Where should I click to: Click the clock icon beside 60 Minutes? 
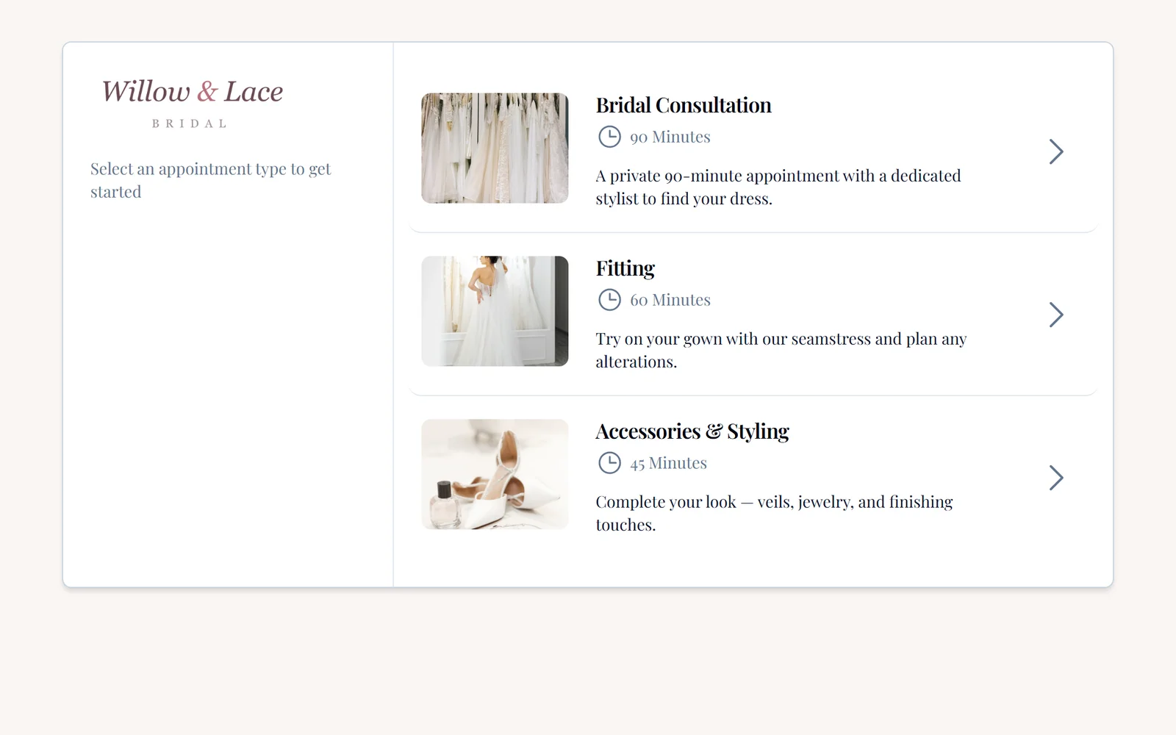coord(609,300)
